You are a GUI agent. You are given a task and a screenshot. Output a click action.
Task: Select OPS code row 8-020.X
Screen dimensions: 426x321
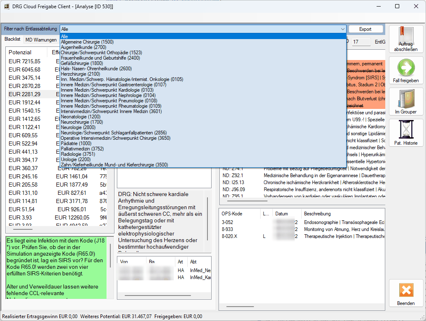[302, 236]
